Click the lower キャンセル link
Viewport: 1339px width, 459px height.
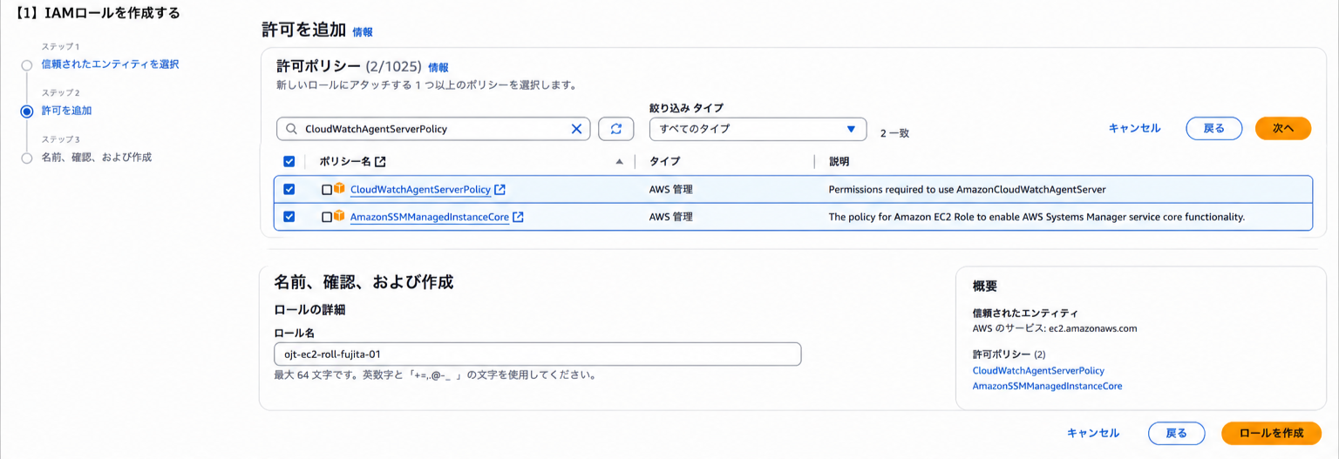(1093, 433)
